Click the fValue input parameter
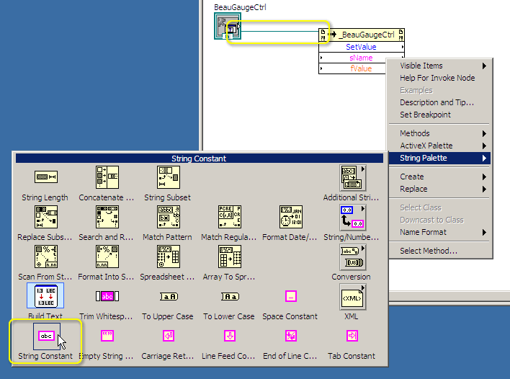This screenshot has width=510, height=379. 352,68
